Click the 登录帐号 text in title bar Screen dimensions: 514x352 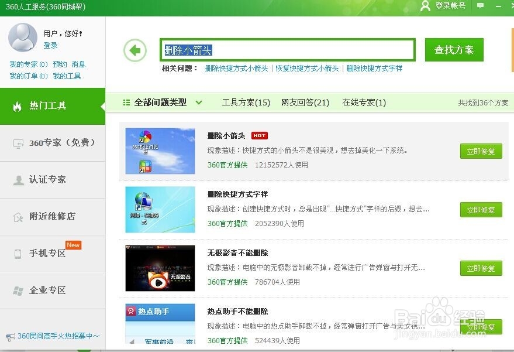[450, 6]
